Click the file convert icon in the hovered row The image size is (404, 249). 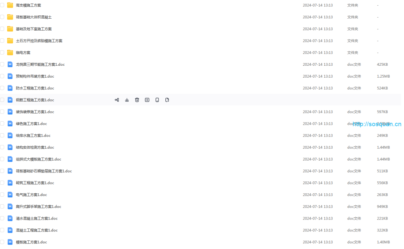click(x=167, y=100)
